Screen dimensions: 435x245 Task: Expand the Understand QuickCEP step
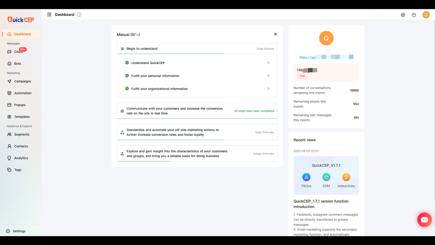click(197, 63)
